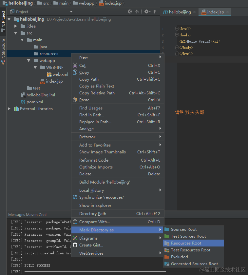Open the New submenu

(x=118, y=57)
